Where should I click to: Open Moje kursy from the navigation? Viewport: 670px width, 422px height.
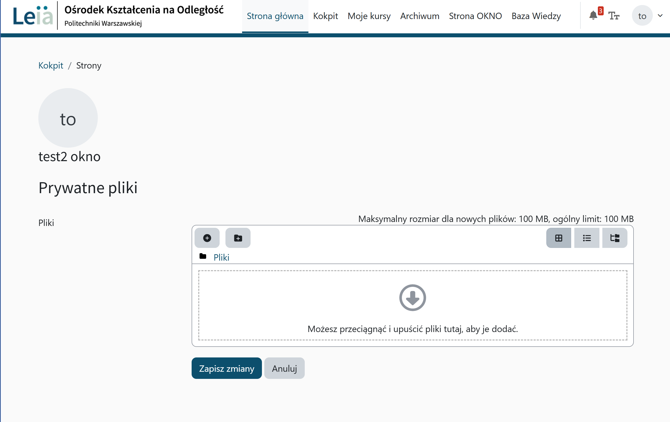pyautogui.click(x=369, y=16)
